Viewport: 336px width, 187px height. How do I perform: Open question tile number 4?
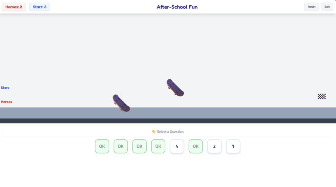[x=177, y=146]
